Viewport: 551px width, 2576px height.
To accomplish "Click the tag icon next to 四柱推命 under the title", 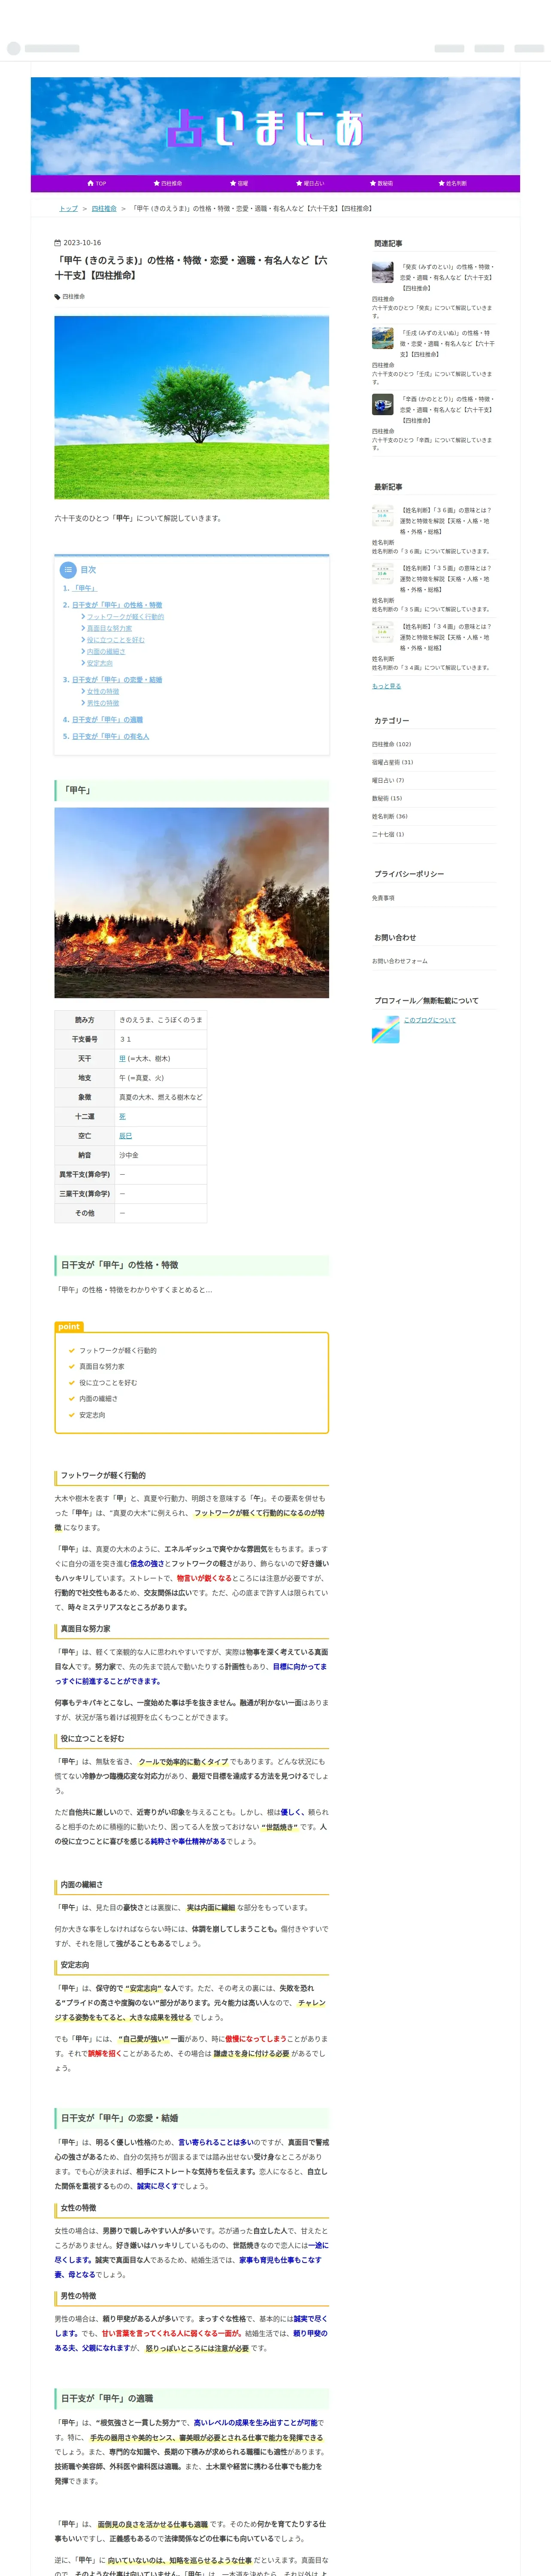I will (57, 297).
